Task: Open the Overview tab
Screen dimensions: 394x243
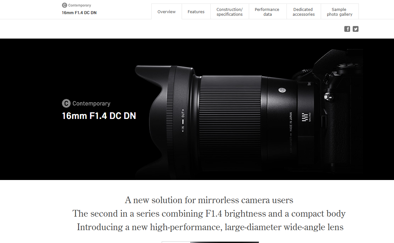Action: tap(167, 12)
